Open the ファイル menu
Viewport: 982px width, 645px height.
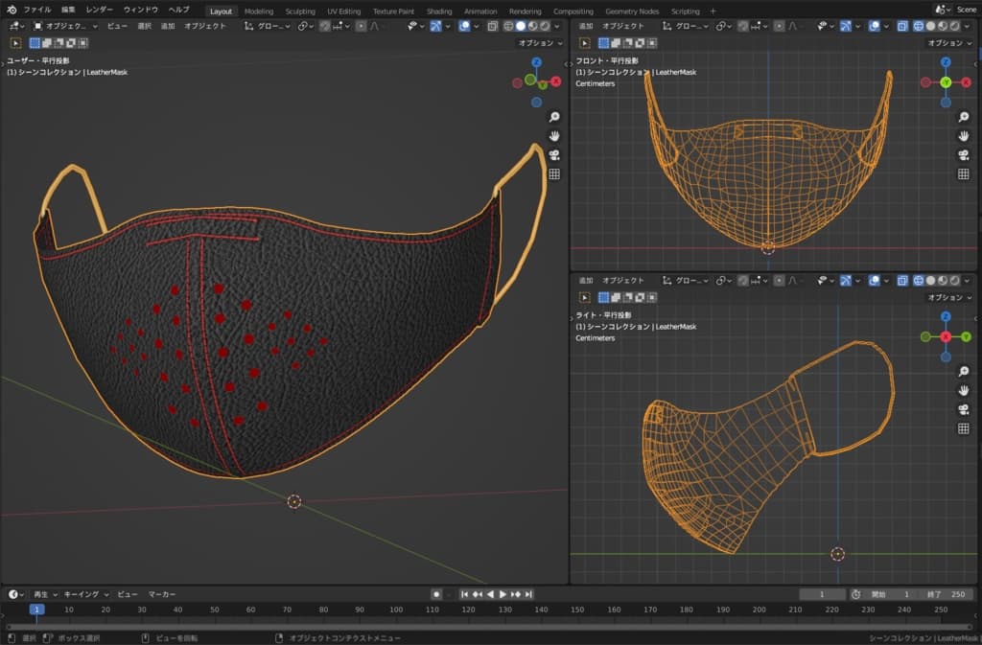37,10
